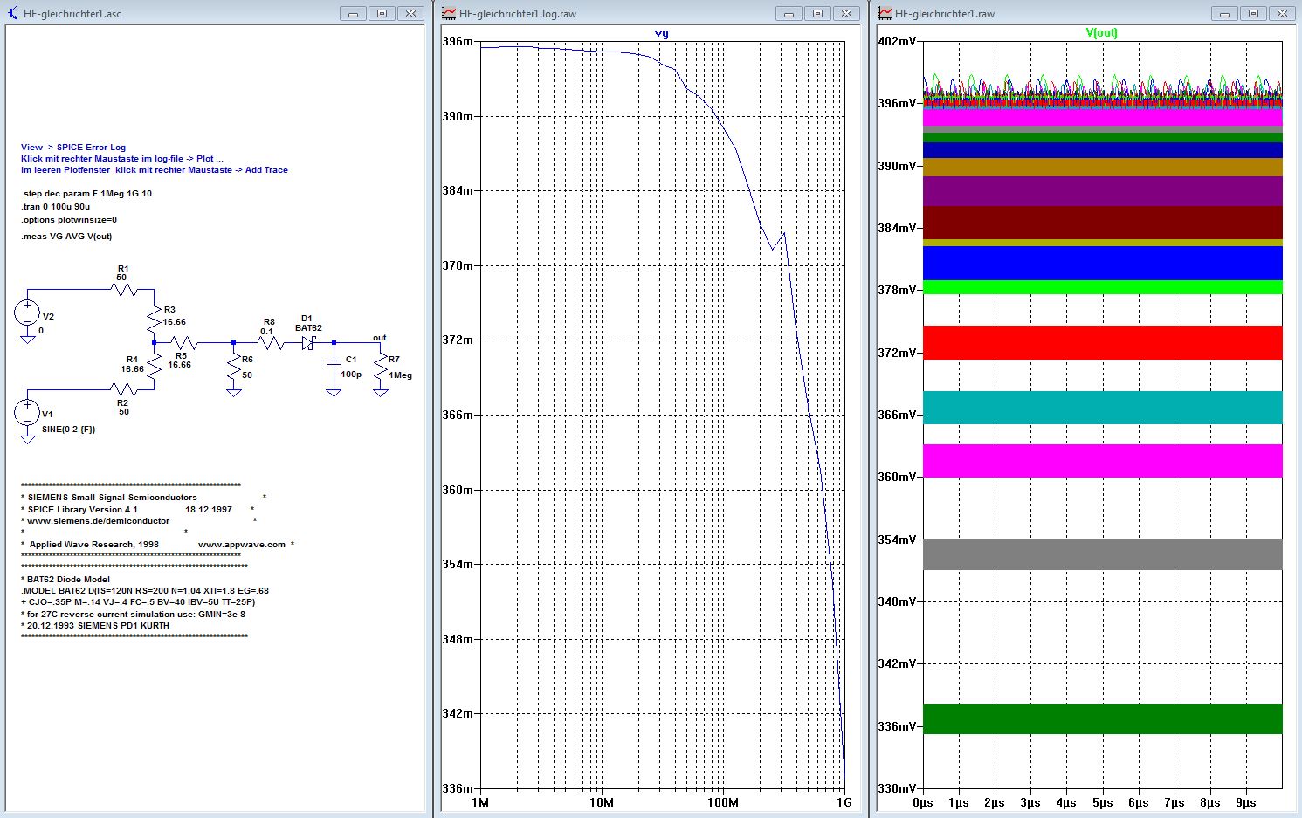Click the 100M frequency axis label
Viewport: 1302px width, 818px height.
click(x=722, y=802)
